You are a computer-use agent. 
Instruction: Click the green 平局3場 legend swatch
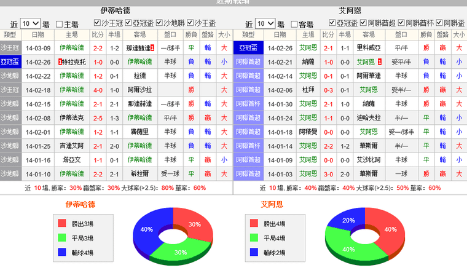click(x=62, y=237)
